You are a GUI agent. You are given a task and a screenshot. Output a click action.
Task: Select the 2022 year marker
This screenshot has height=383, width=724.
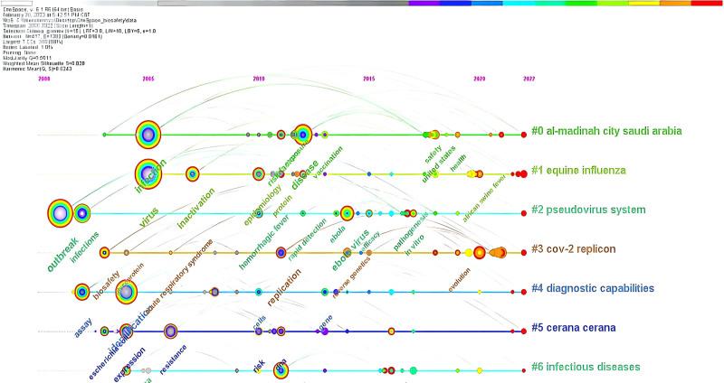pos(529,79)
